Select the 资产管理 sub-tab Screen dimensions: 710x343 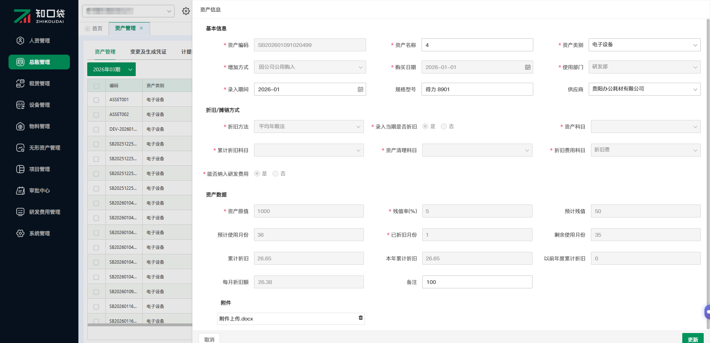pos(105,52)
